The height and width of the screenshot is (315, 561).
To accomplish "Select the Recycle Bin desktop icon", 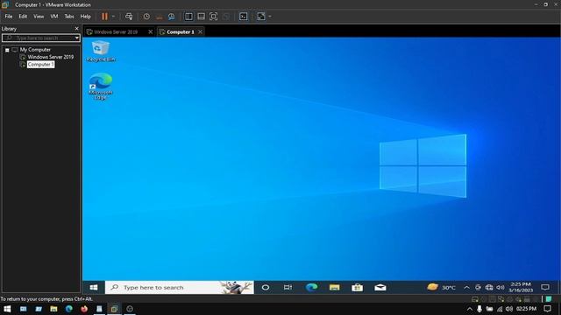I will [101, 51].
